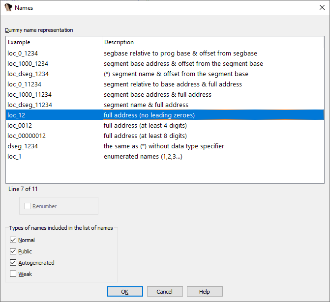
Task: Enable the Weak names checkbox
Action: 13,274
